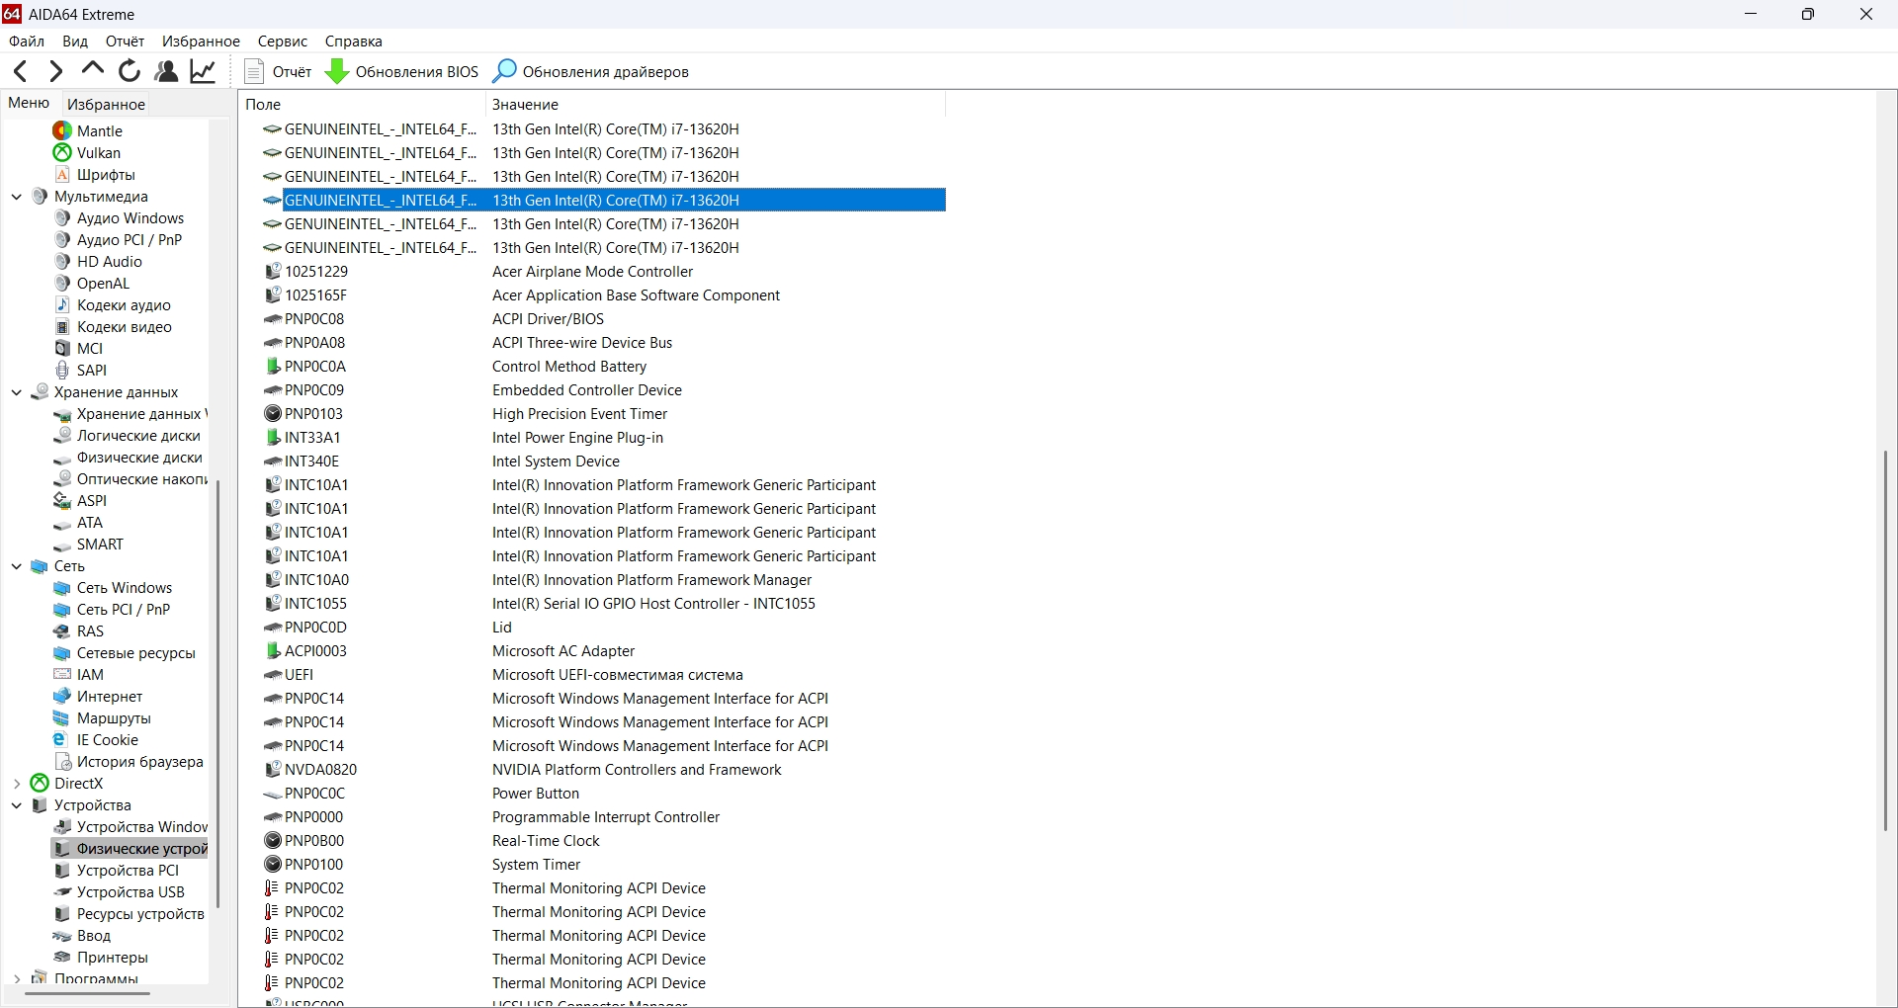The height and width of the screenshot is (1008, 1898).
Task: Open Аудио Windows tree item
Action: 120,218
